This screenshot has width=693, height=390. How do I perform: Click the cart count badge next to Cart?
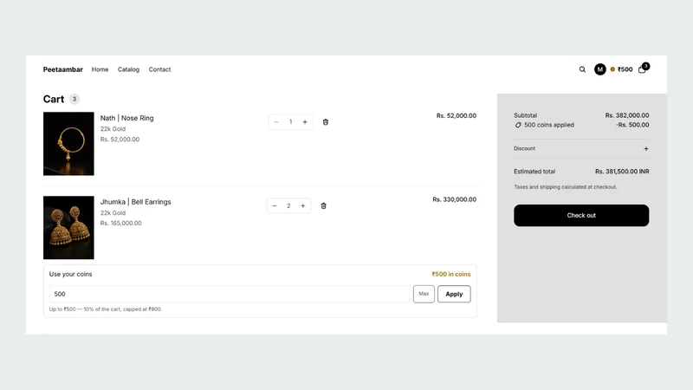point(74,99)
